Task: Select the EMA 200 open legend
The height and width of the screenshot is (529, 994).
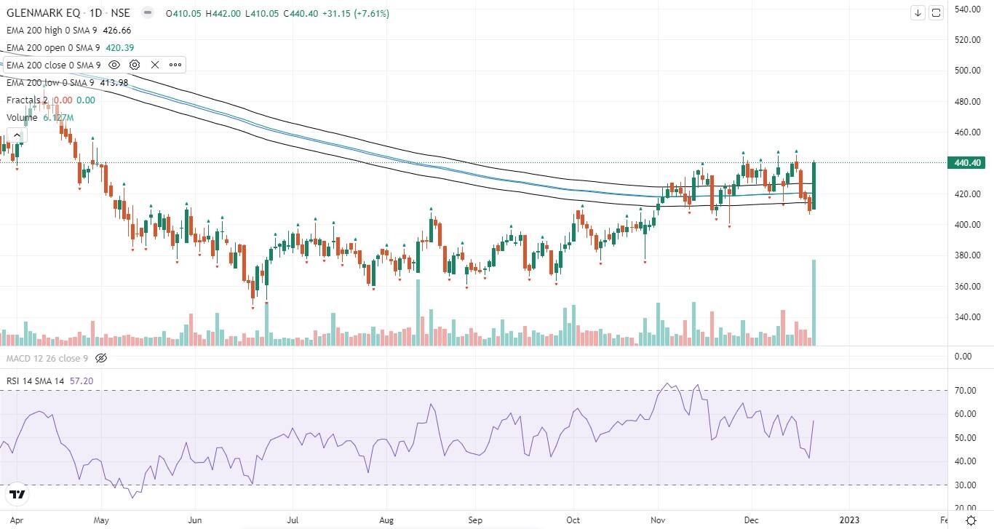Action: pyautogui.click(x=52, y=47)
